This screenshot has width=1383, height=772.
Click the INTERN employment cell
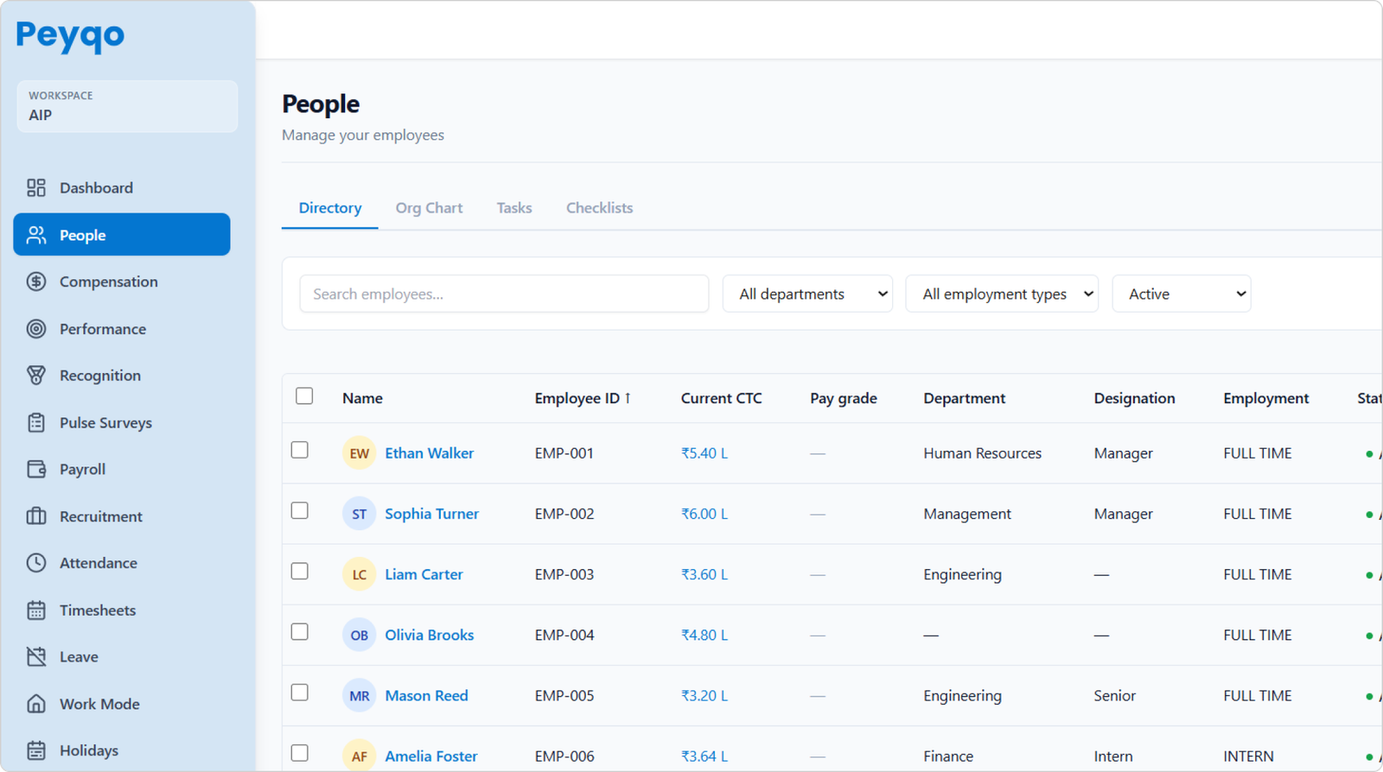pyautogui.click(x=1248, y=756)
